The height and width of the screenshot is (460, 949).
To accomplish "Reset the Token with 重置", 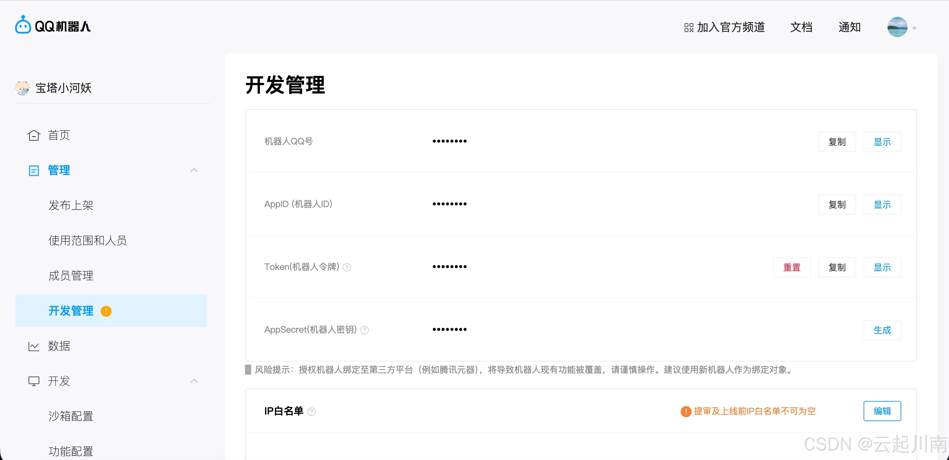I will click(792, 267).
